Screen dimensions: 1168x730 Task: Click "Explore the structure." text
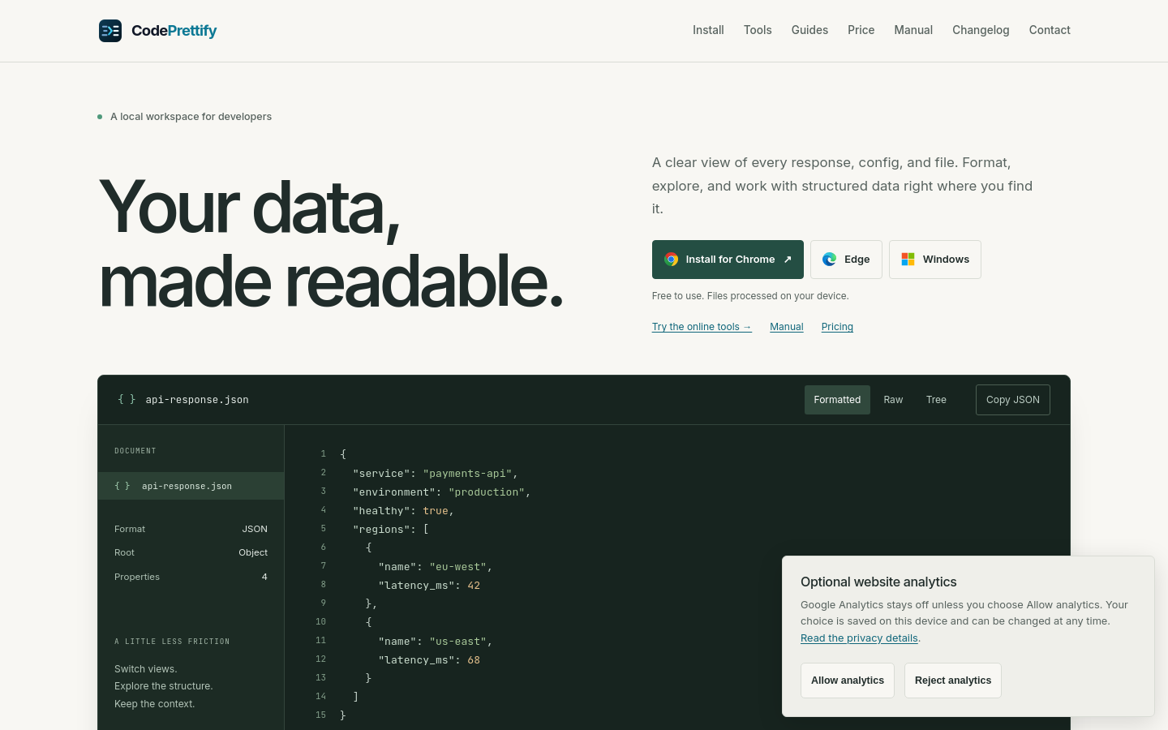pos(164,686)
